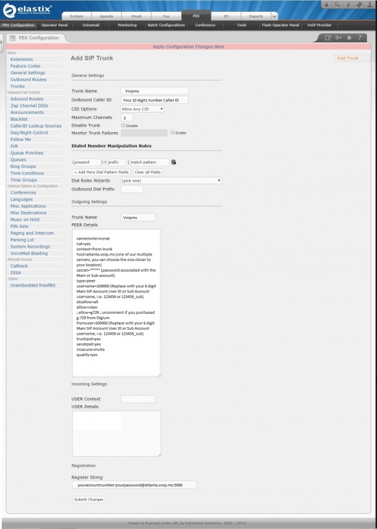This screenshot has height=529, width=377.
Task: Click the USER Context field
Action: (138, 399)
